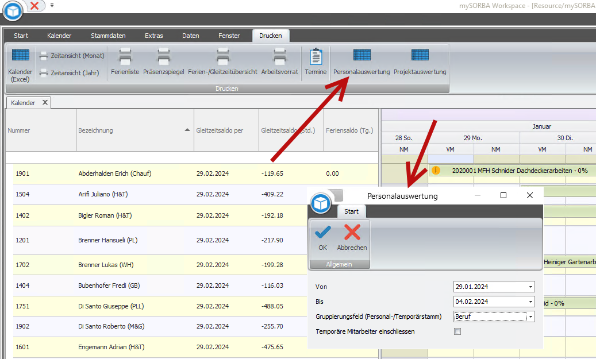Open the Termine clipboard report
The width and height of the screenshot is (596, 359).
pyautogui.click(x=316, y=61)
